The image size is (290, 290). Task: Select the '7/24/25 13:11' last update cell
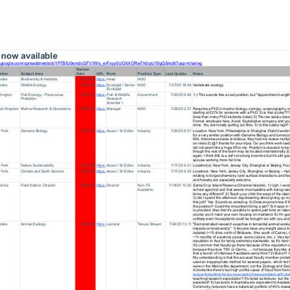click(178, 255)
